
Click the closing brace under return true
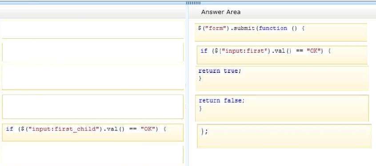tap(200, 79)
